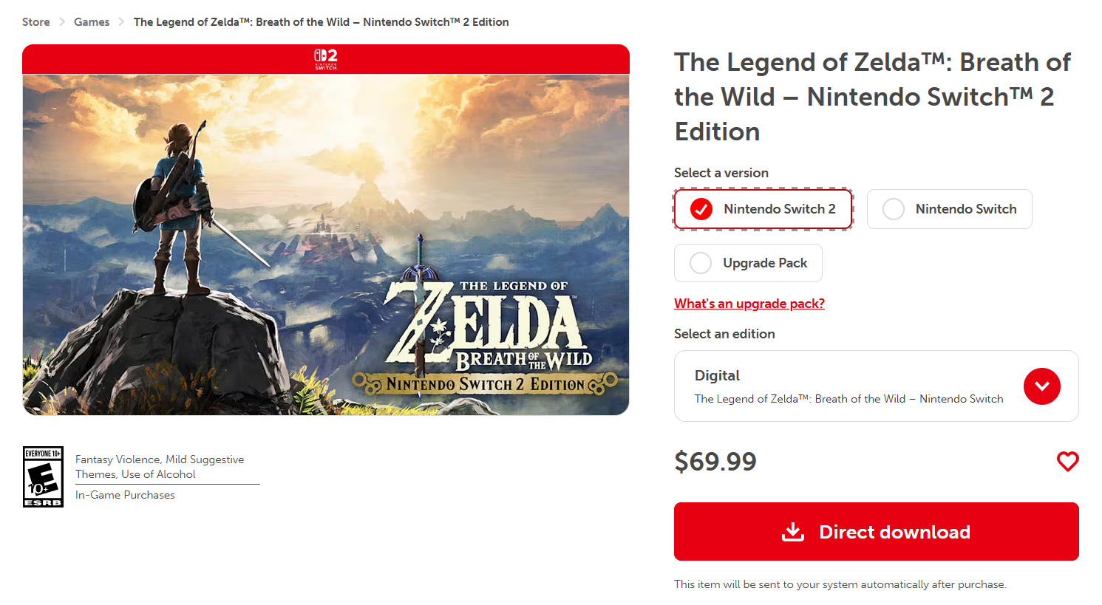
Task: Navigate to Games in the breadcrumb
Action: 92,22
